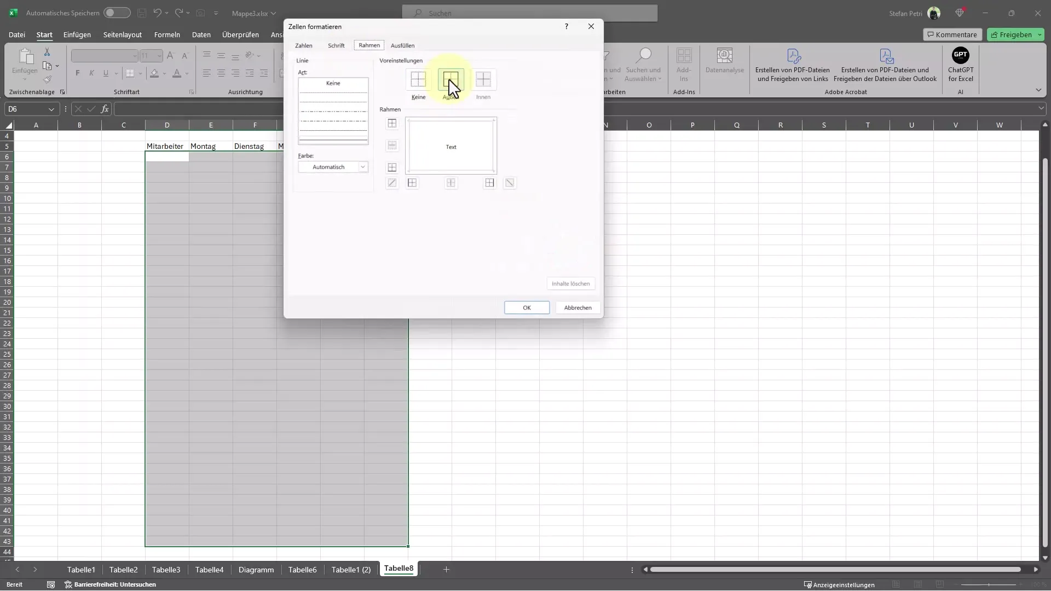Click the Datenanalyse icon
The height and width of the screenshot is (591, 1051).
click(x=725, y=56)
